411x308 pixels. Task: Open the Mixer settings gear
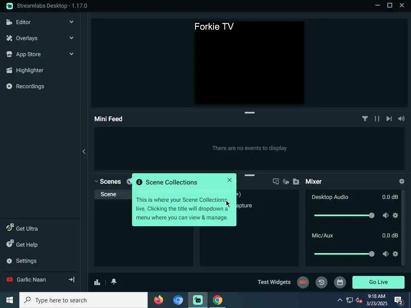click(401, 181)
